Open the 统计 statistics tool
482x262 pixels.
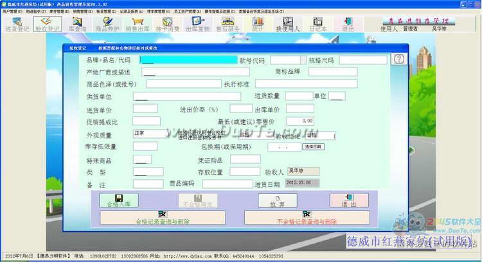[258, 24]
